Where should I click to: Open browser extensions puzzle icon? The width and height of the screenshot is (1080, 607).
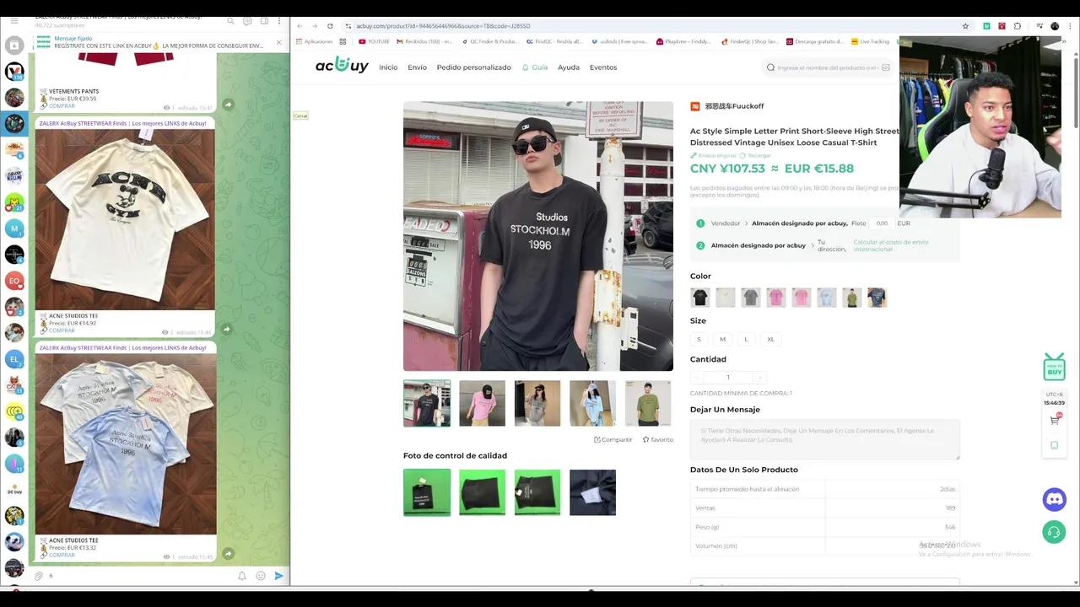(1018, 26)
